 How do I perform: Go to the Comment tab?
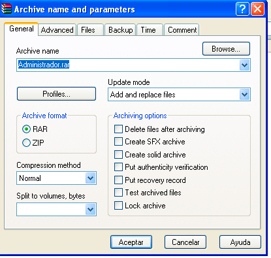[182, 30]
